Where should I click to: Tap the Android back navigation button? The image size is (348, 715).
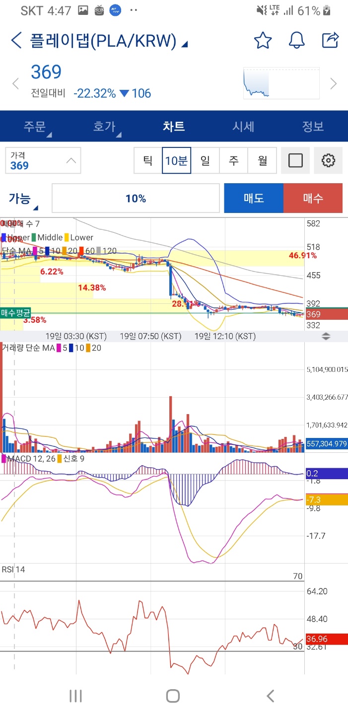point(271,696)
